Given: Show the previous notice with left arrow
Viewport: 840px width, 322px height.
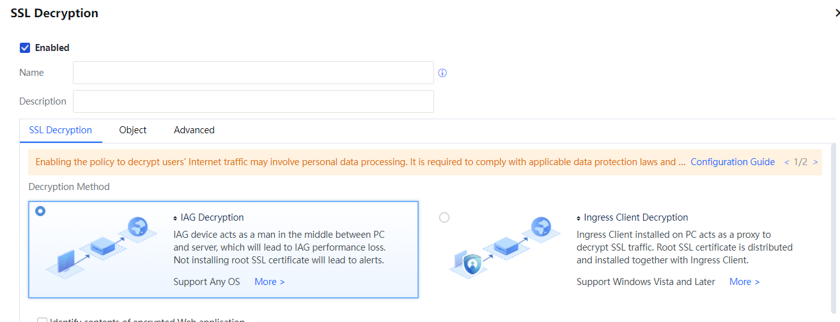Looking at the screenshot, I should tap(787, 163).
